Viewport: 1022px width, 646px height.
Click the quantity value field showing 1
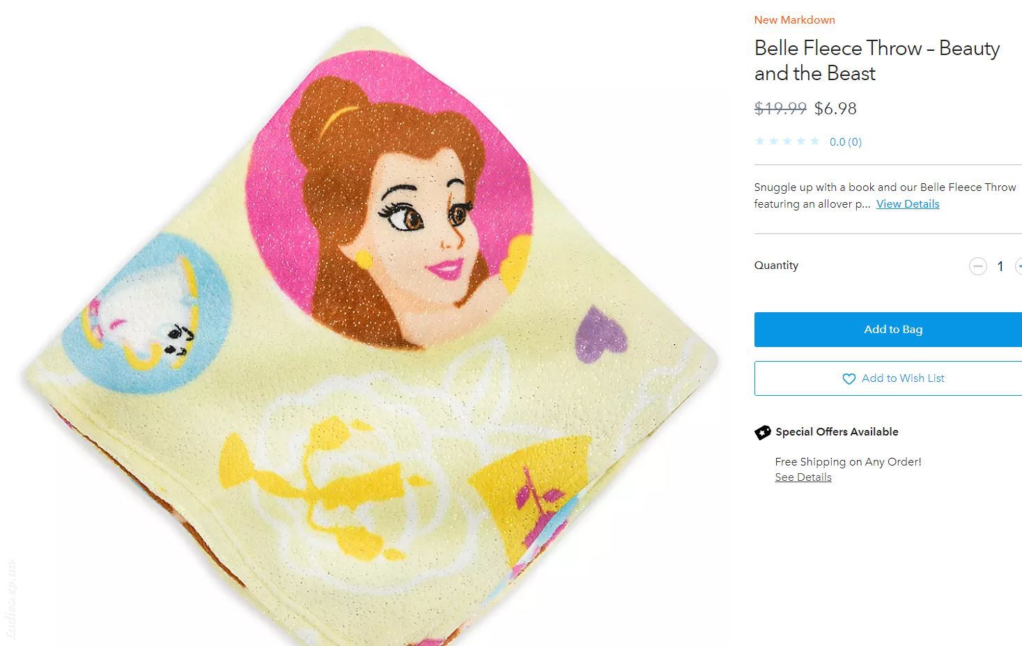[x=1000, y=266]
